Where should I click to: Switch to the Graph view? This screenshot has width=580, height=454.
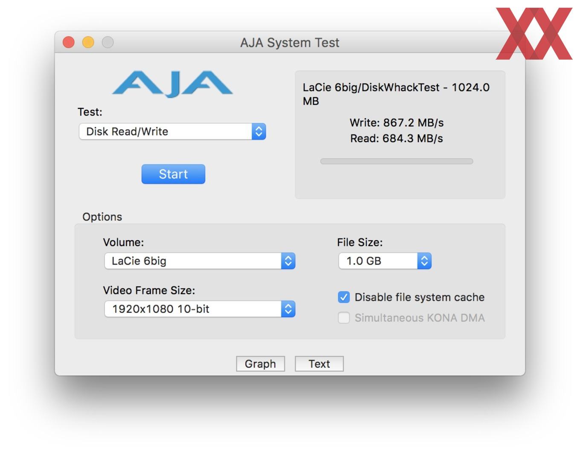(261, 364)
